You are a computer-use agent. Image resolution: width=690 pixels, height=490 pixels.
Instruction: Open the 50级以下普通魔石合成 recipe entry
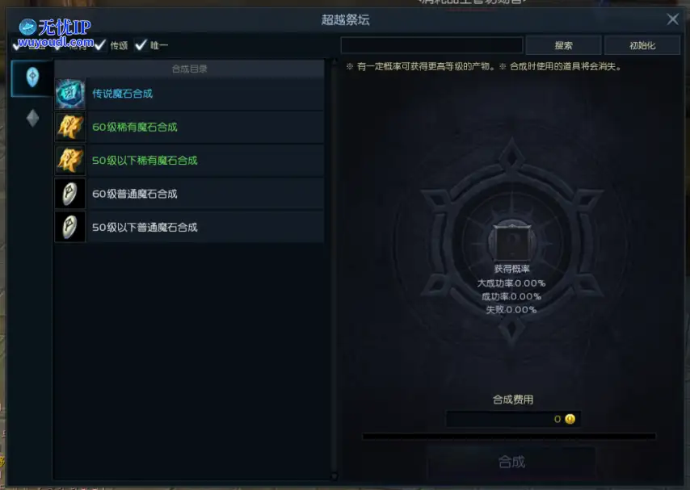click(189, 227)
